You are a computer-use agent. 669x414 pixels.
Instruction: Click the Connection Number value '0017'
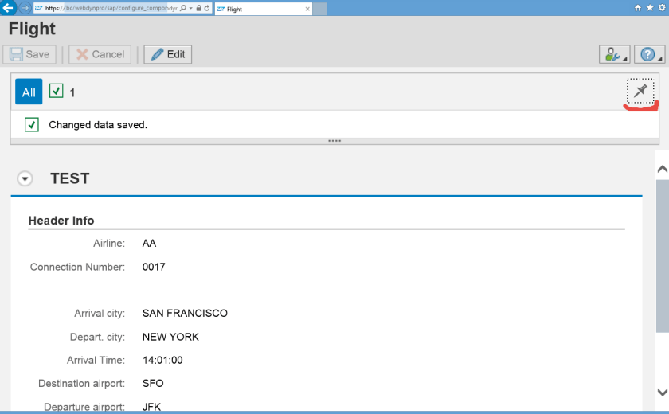coord(154,267)
